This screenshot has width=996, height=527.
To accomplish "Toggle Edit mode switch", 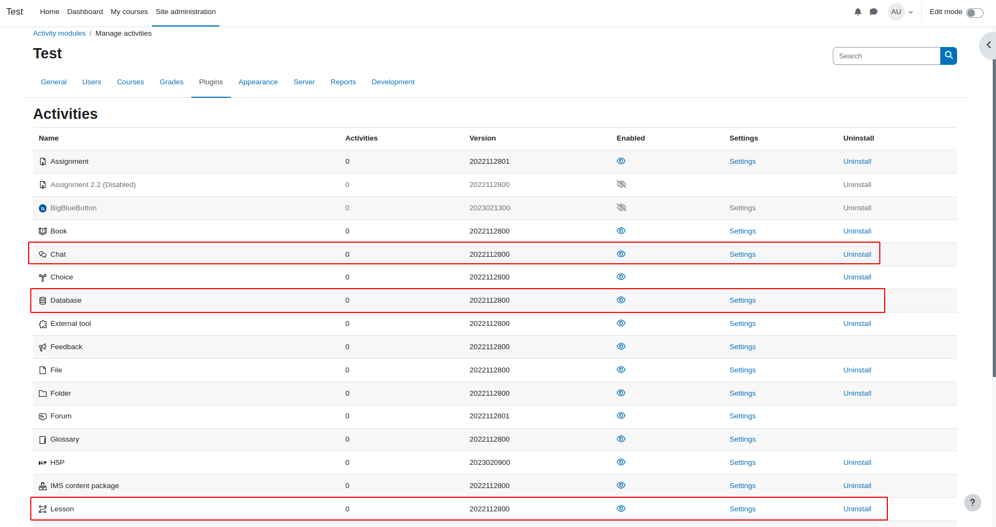I will pos(974,12).
